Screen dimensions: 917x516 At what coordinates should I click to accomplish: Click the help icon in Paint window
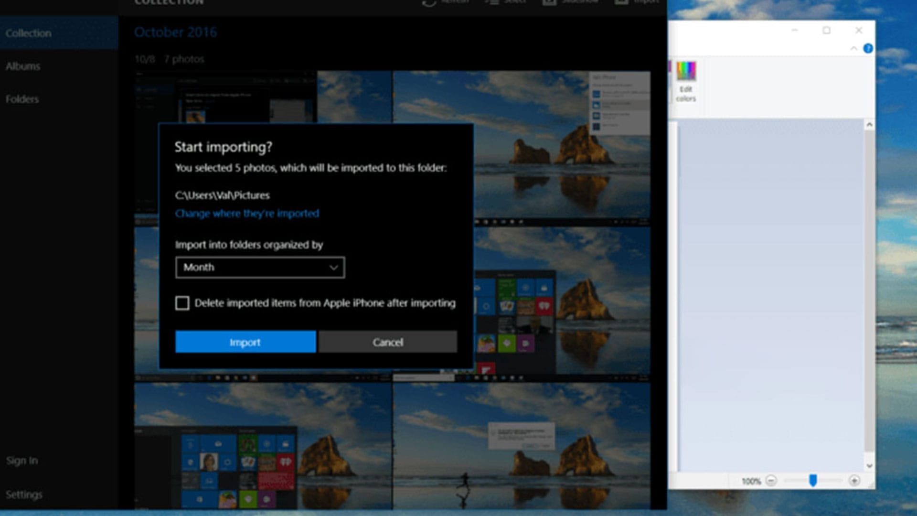coord(869,49)
